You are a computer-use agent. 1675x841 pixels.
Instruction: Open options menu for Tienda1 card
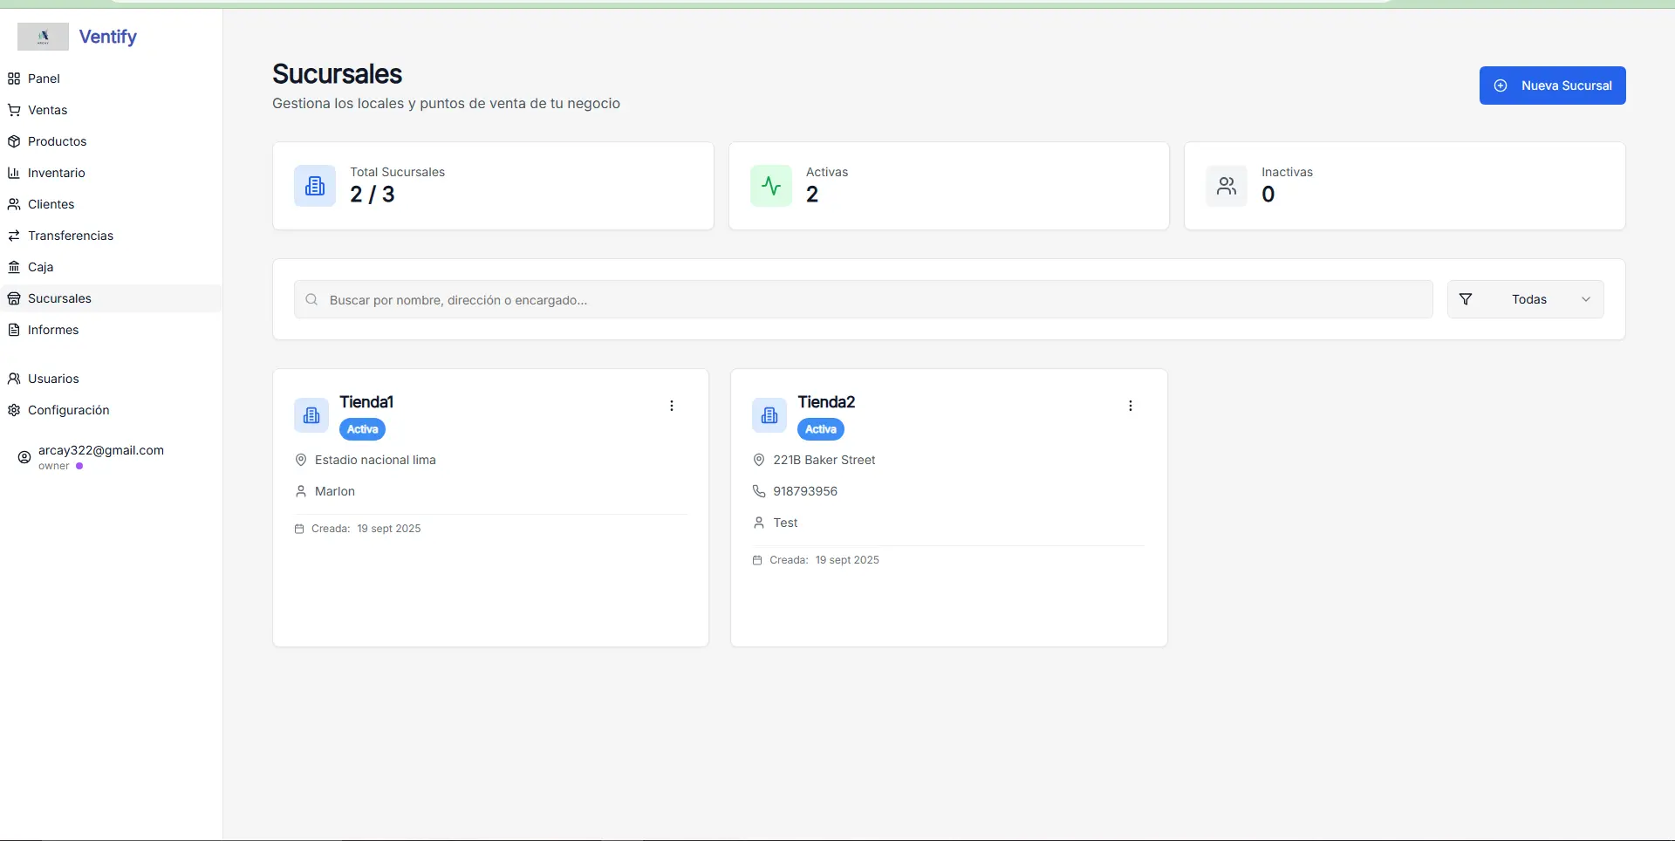[x=672, y=406]
